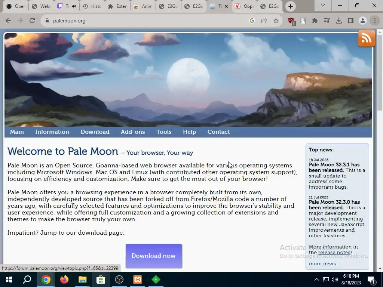Click the Download now button
Viewport: 383px width, 287px height.
pyautogui.click(x=154, y=256)
